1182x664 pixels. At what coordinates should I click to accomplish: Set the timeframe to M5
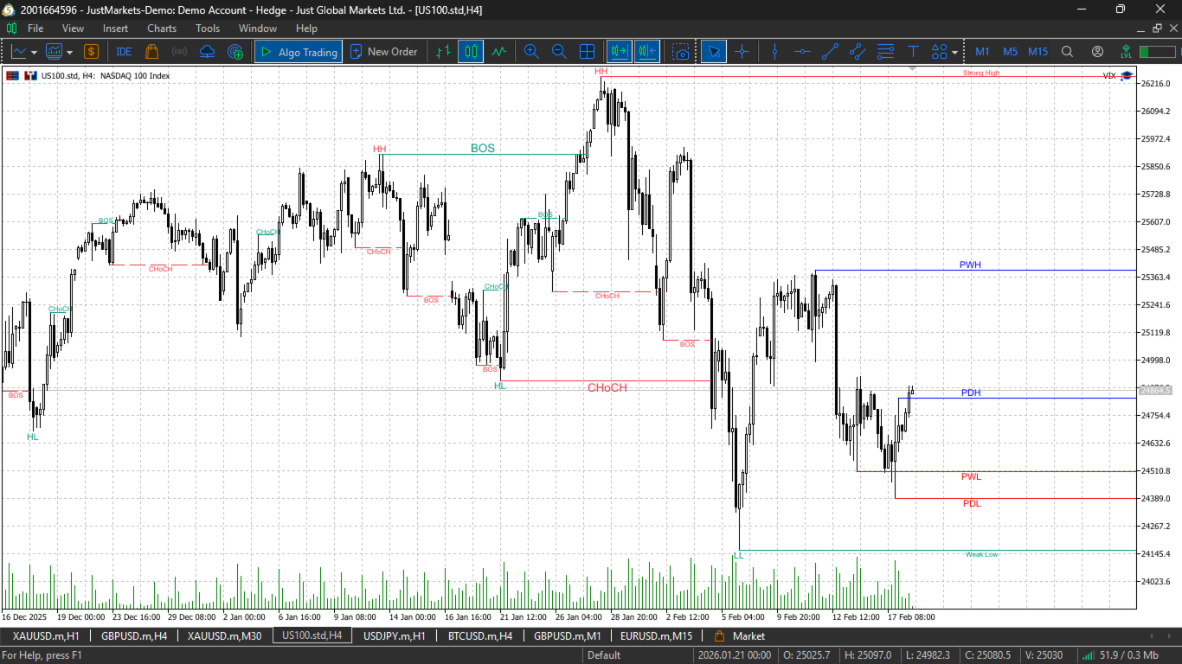1010,52
